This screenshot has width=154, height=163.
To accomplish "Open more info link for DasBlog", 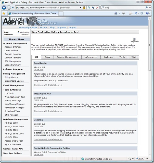I will point(39,126).
